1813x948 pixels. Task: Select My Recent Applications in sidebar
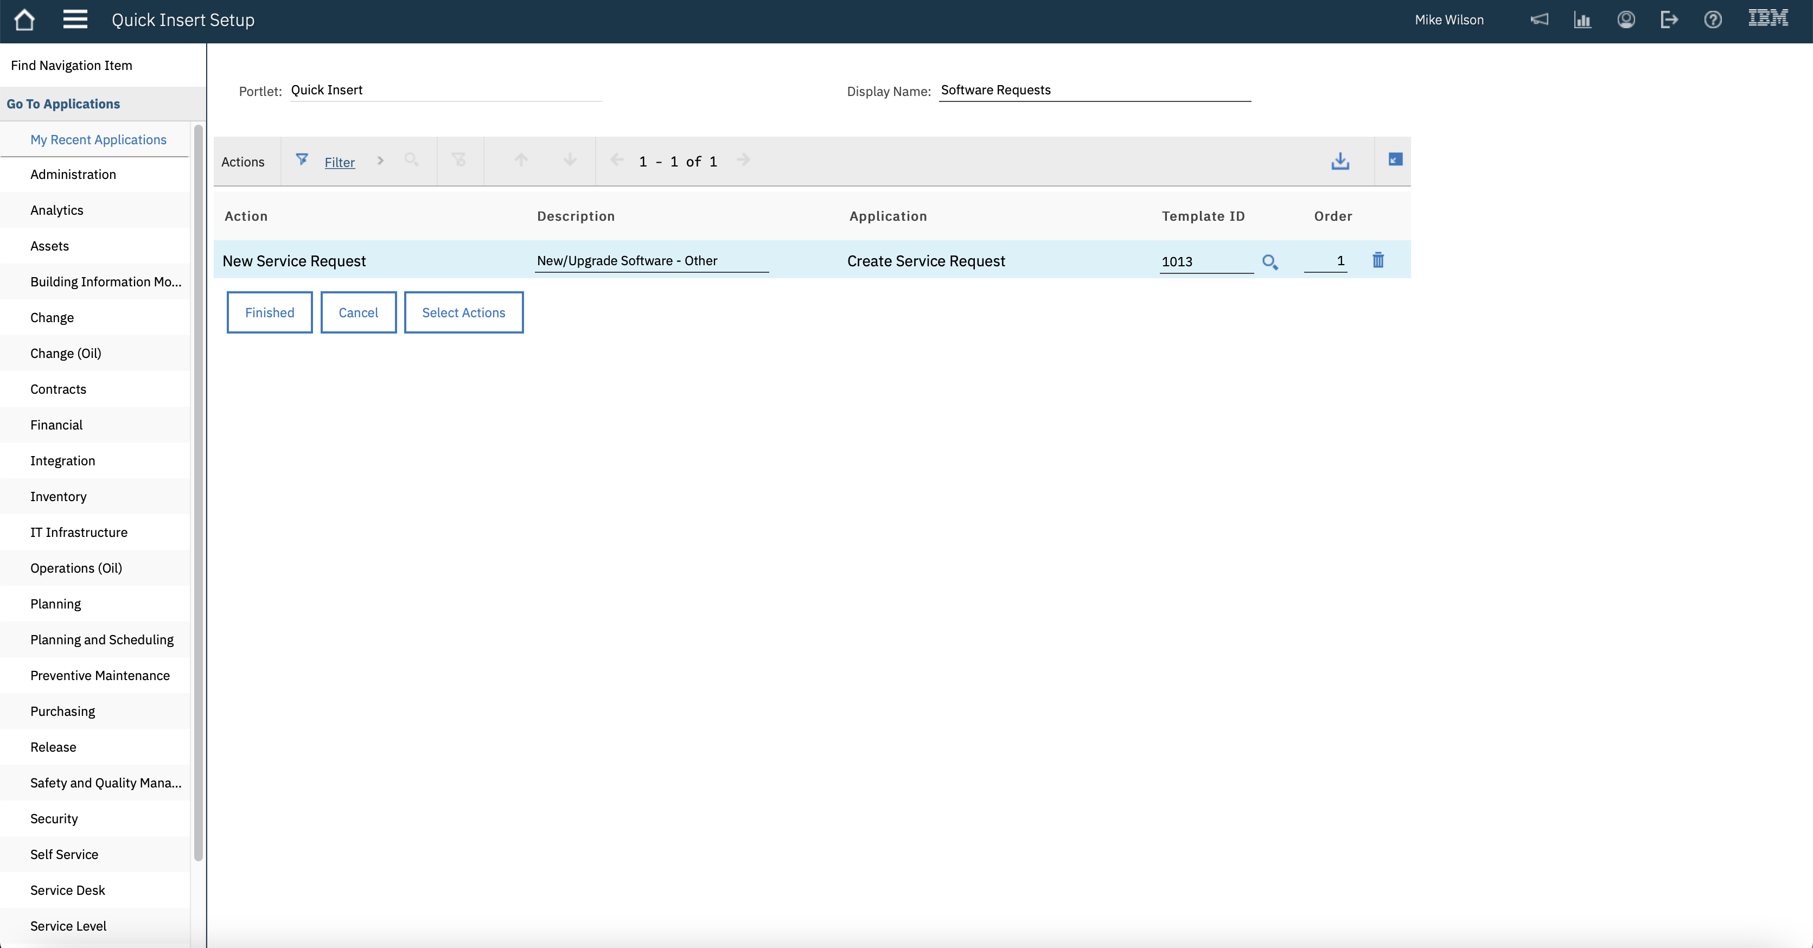(x=98, y=139)
